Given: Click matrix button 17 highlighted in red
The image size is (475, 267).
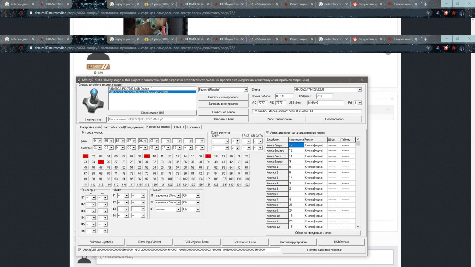Looking at the screenshot, I should [x=208, y=157].
